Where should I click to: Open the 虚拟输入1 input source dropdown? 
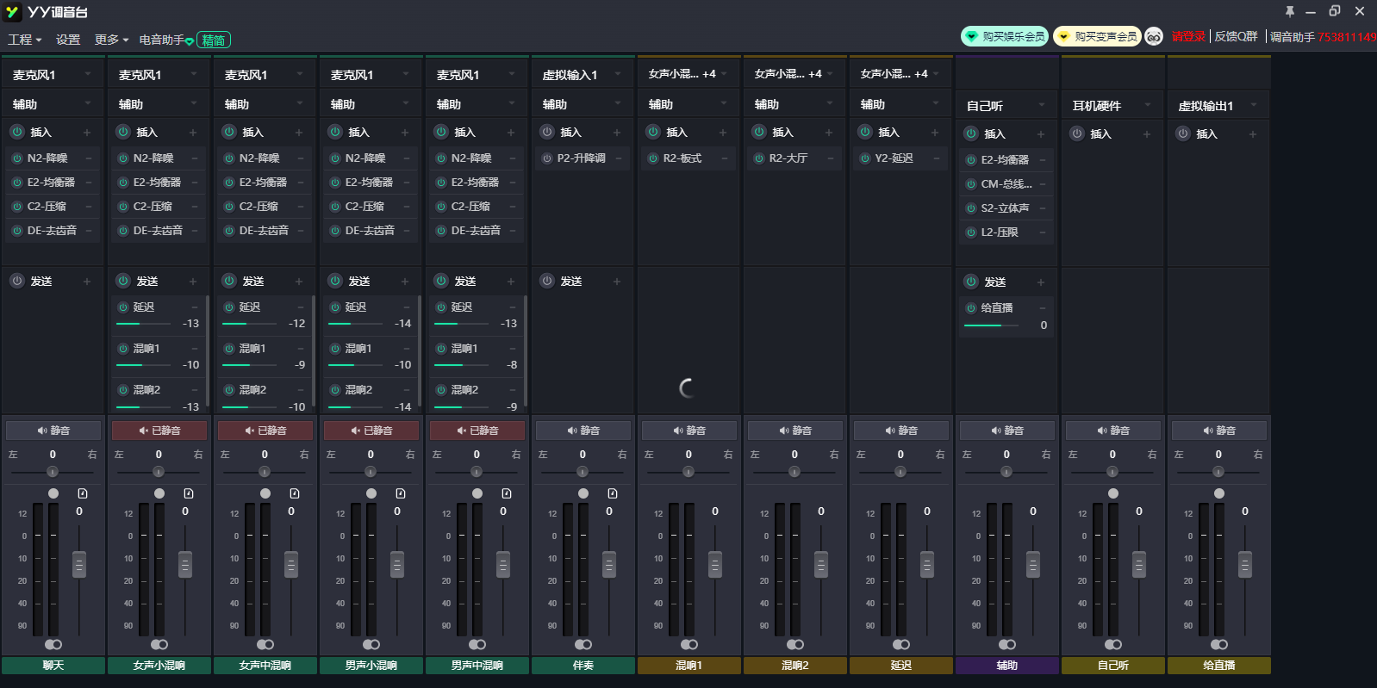pos(618,75)
